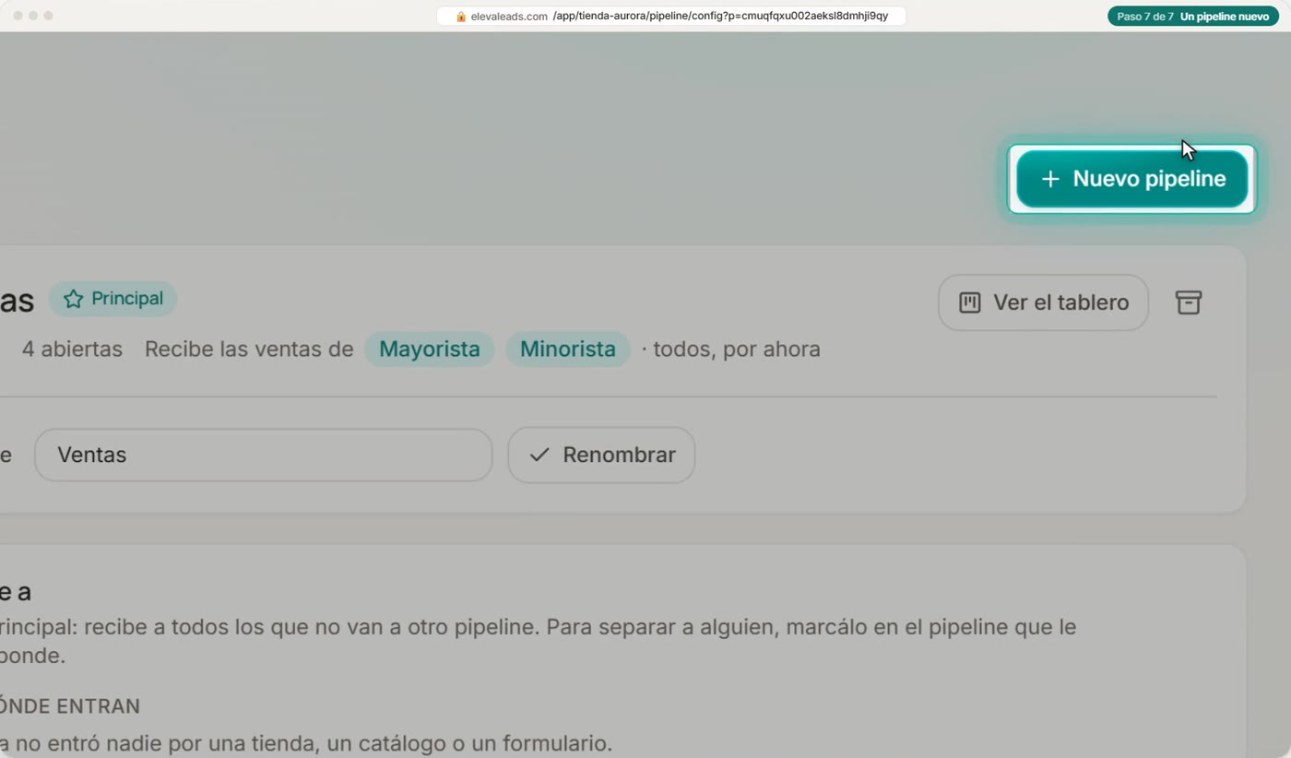Archive the pipeline using the archive box icon
This screenshot has height=758, width=1291.
(x=1189, y=302)
